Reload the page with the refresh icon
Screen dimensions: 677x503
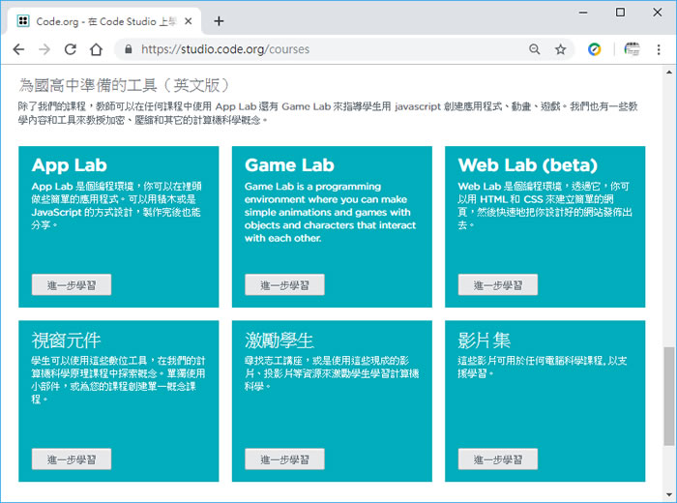click(x=71, y=49)
